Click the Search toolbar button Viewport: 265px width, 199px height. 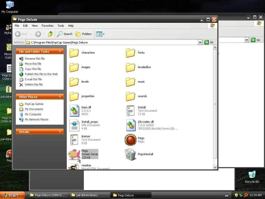click(64, 34)
